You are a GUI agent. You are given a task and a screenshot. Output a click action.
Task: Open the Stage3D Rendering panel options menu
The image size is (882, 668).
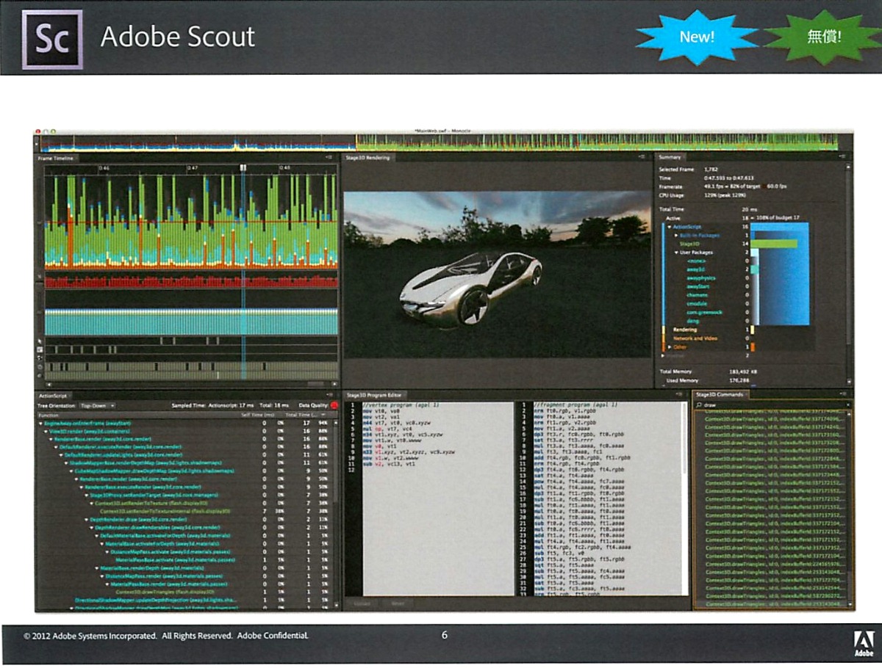(642, 157)
